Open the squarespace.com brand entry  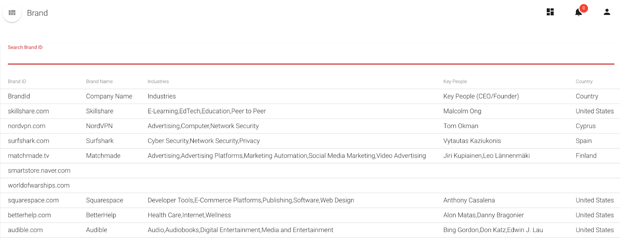point(310,200)
